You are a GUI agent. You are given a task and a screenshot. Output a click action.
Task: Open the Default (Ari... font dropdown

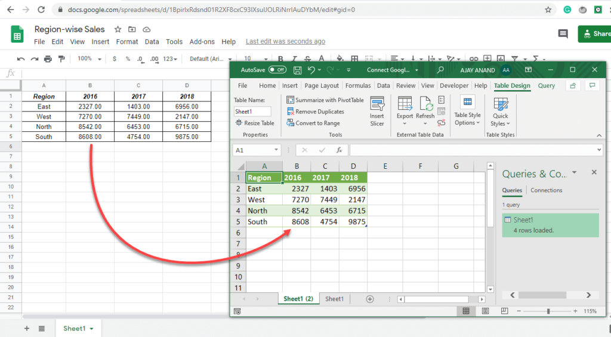tap(211, 59)
